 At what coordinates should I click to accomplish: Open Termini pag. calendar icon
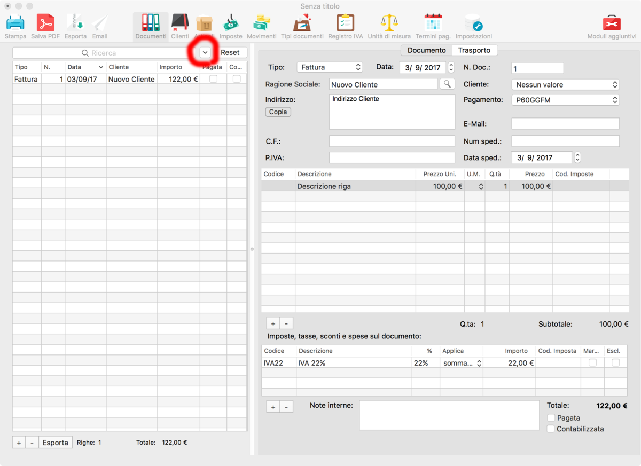[433, 23]
